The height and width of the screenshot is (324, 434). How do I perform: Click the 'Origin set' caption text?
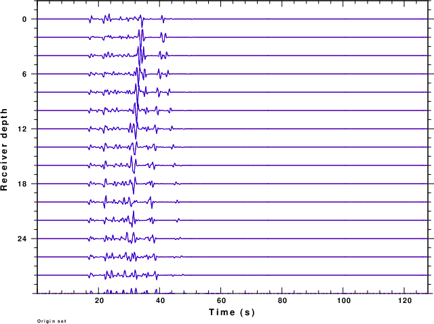(x=52, y=321)
